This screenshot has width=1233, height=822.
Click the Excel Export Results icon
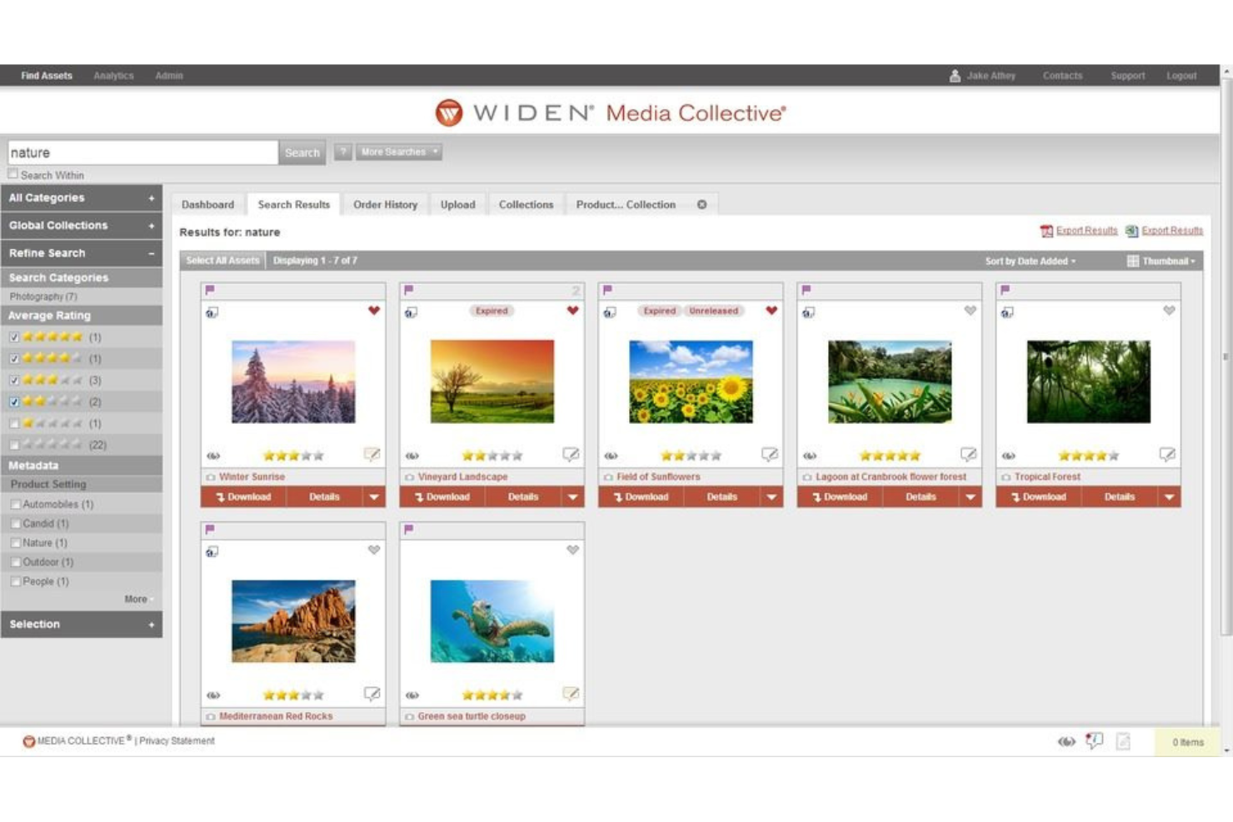point(1131,231)
